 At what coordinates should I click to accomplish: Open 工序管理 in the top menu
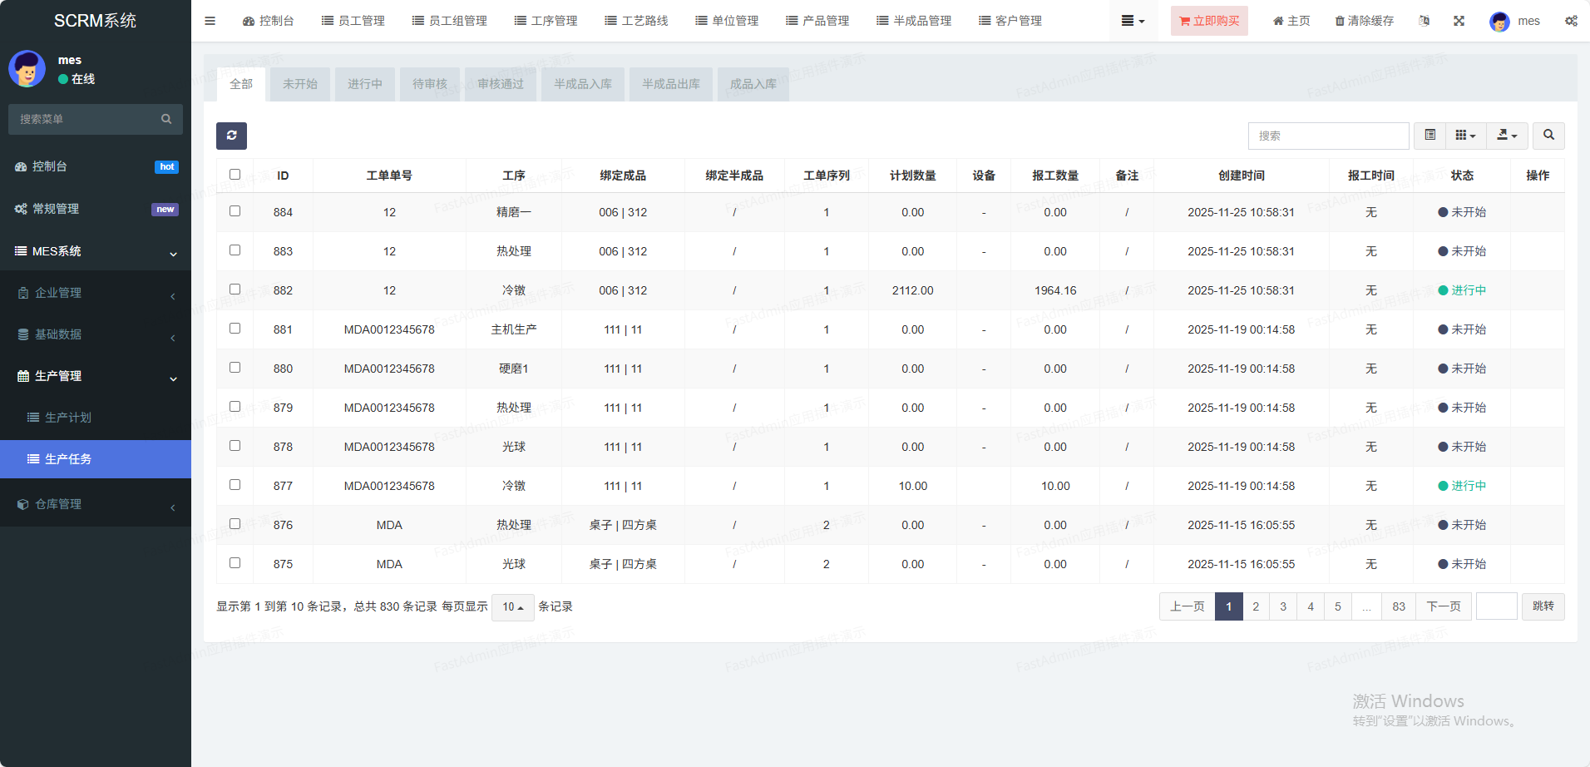pyautogui.click(x=546, y=21)
